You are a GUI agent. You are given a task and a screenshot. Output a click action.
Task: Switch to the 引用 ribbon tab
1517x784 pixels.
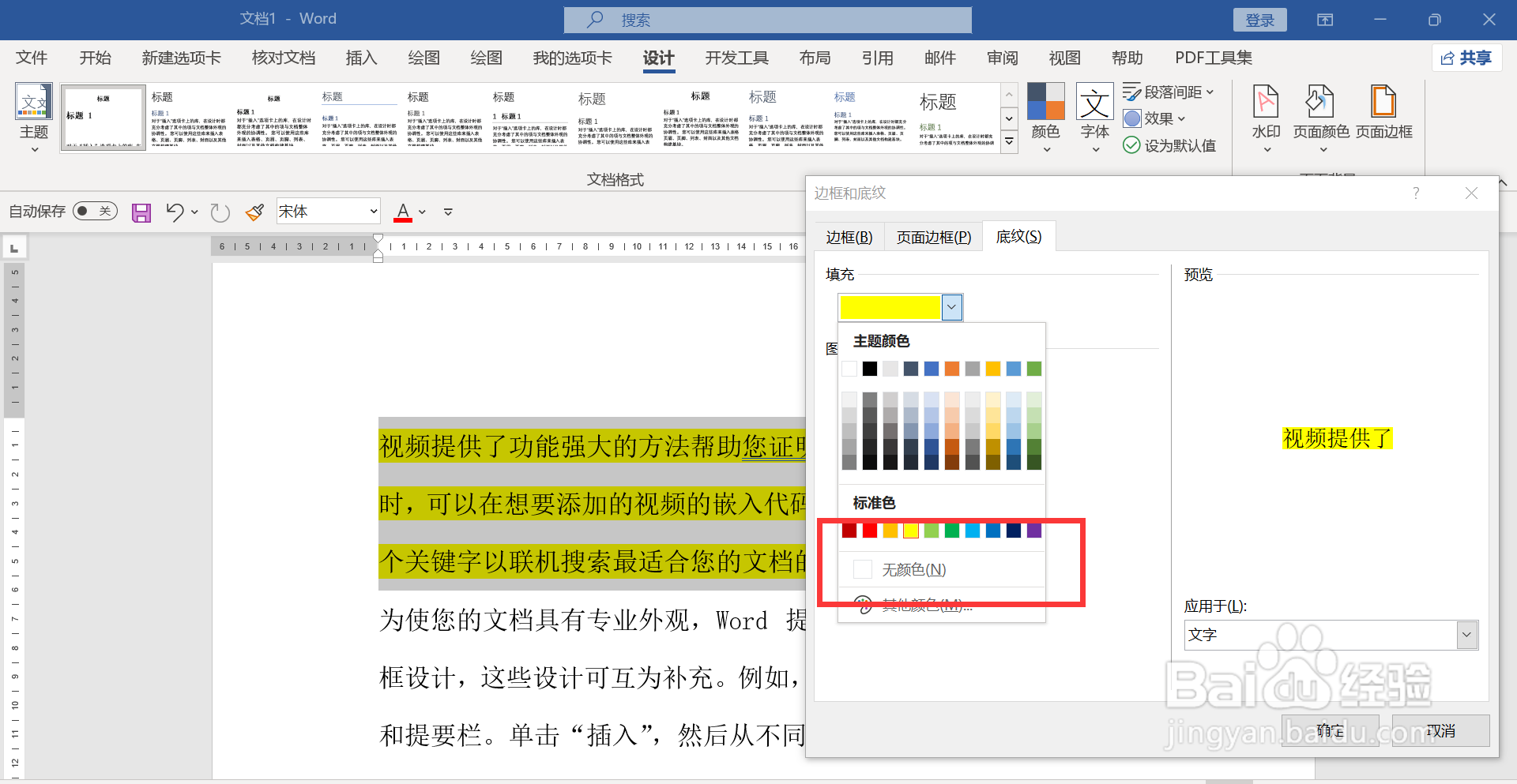[x=878, y=58]
